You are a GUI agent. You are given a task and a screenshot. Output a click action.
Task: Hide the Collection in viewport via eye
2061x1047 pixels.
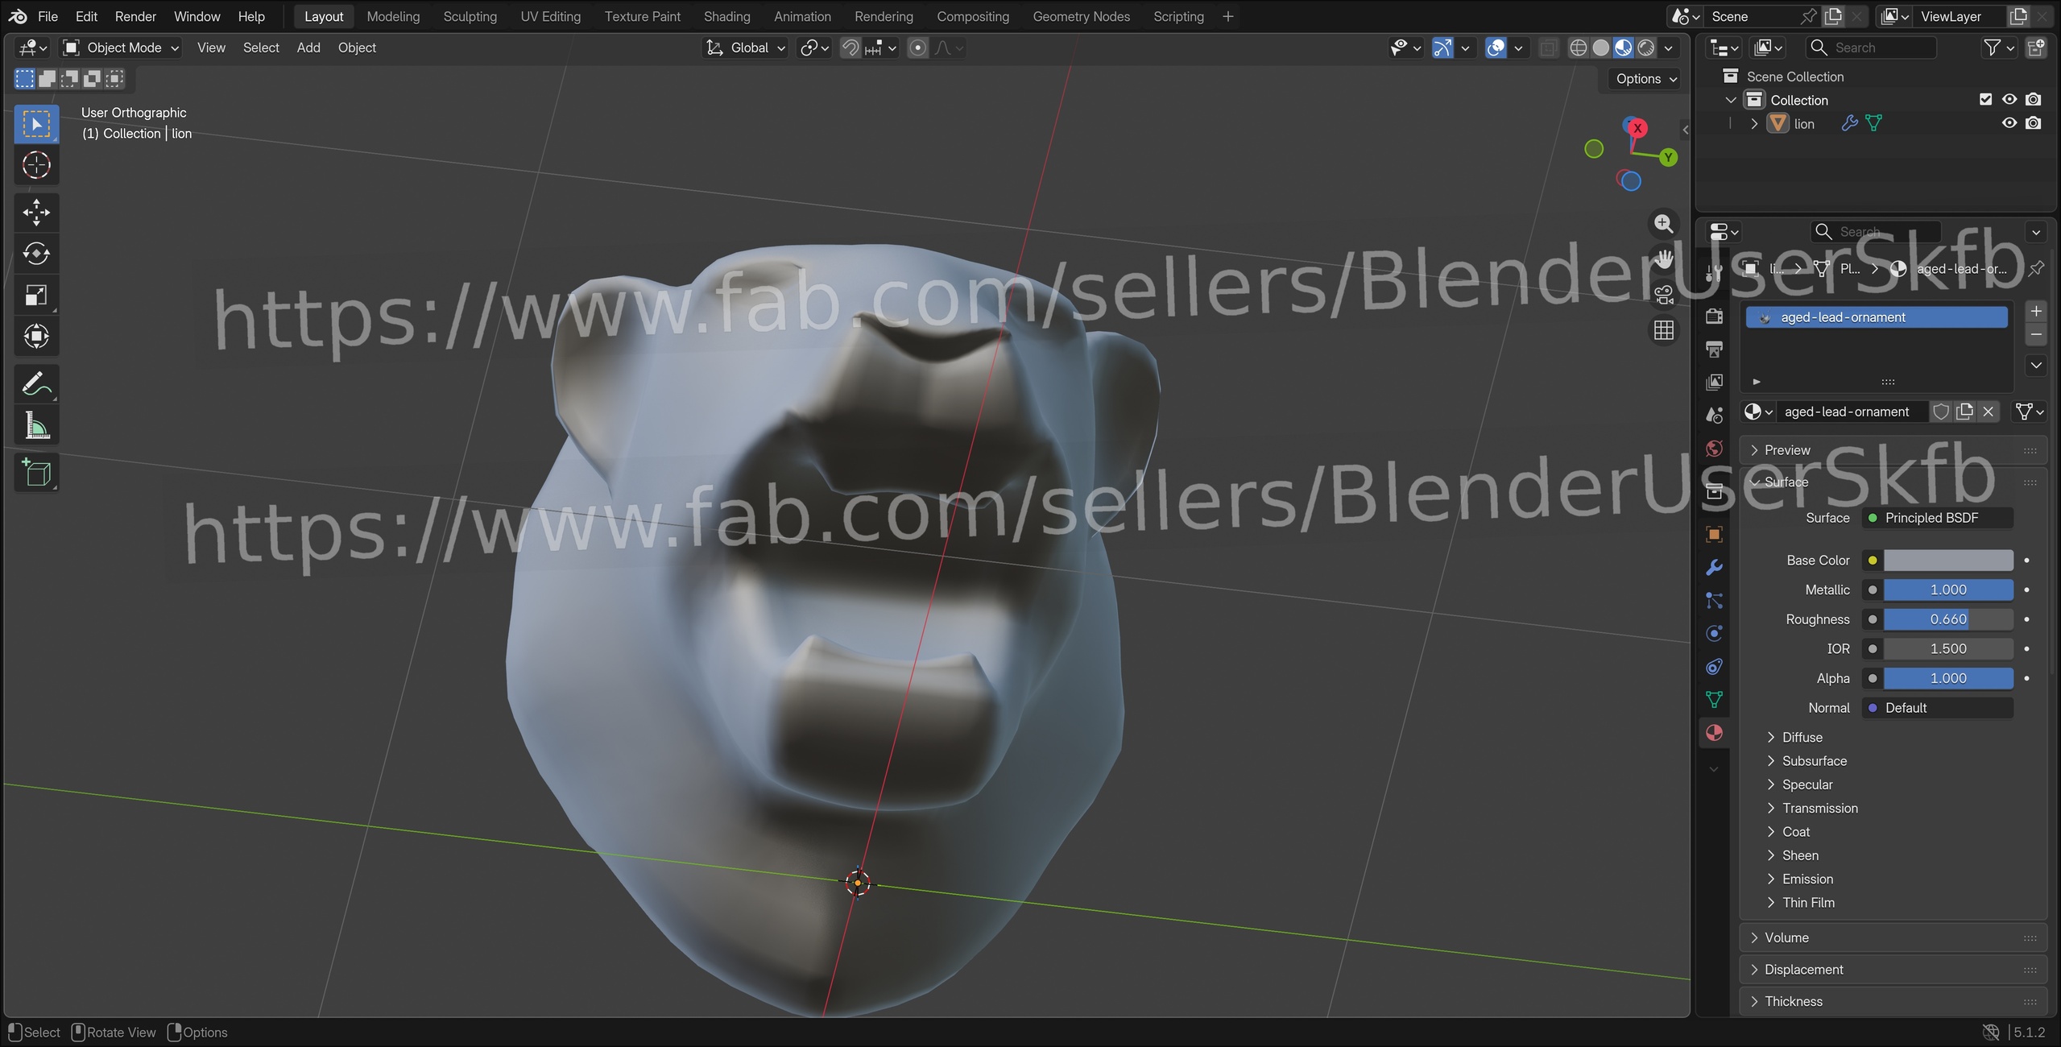click(x=2009, y=99)
